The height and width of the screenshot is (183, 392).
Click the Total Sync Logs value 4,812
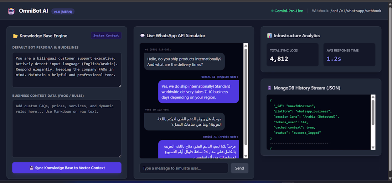(279, 59)
